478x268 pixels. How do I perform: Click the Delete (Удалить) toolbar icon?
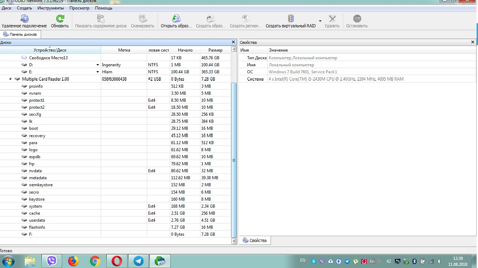[x=332, y=19]
